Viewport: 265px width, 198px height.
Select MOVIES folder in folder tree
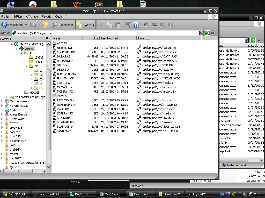34,93
